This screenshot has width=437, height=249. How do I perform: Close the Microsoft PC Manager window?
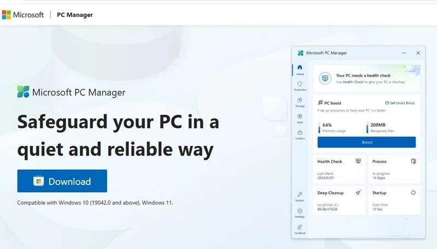(418, 53)
